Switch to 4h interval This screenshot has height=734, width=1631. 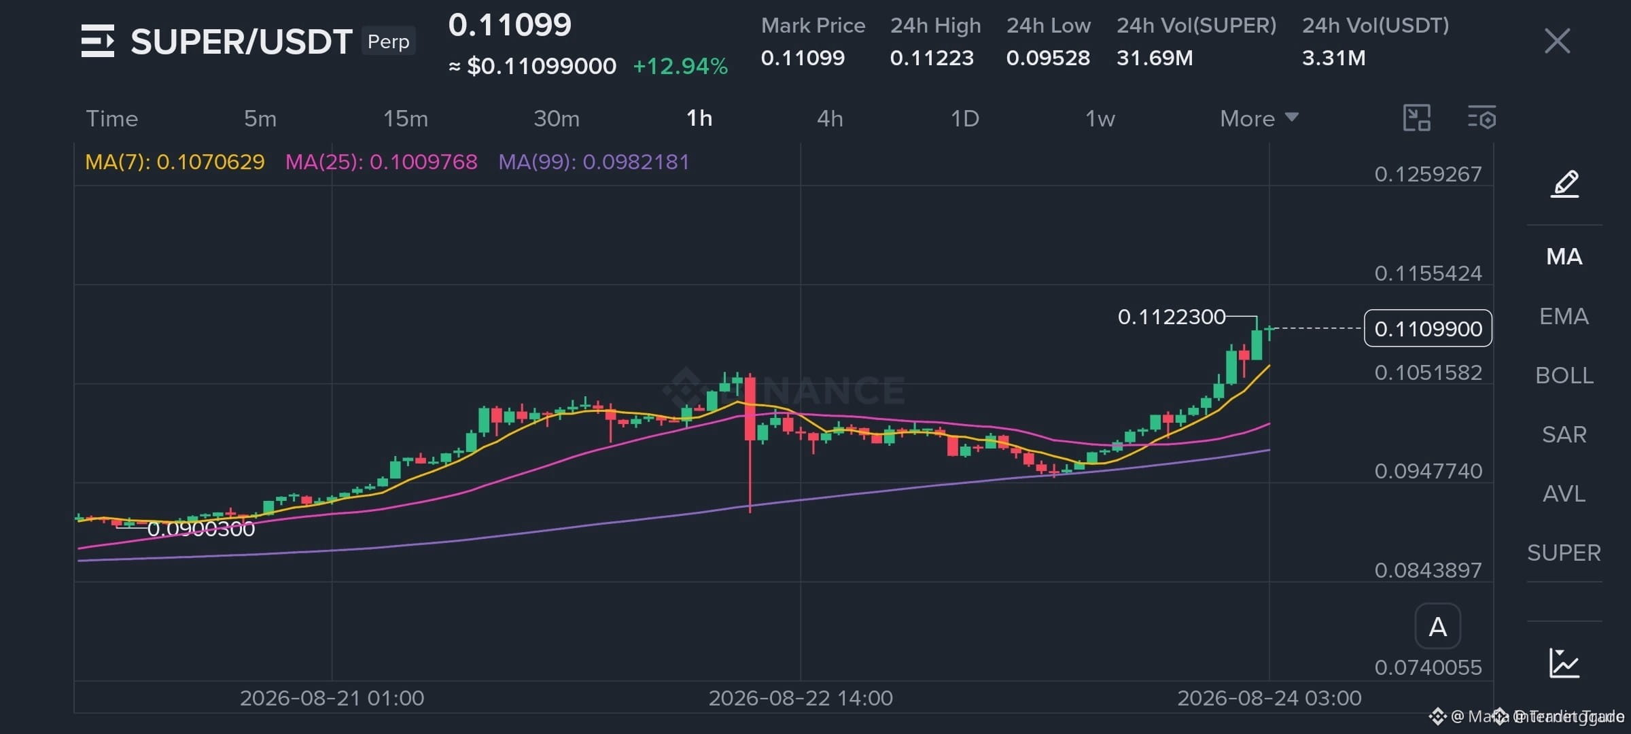click(830, 119)
